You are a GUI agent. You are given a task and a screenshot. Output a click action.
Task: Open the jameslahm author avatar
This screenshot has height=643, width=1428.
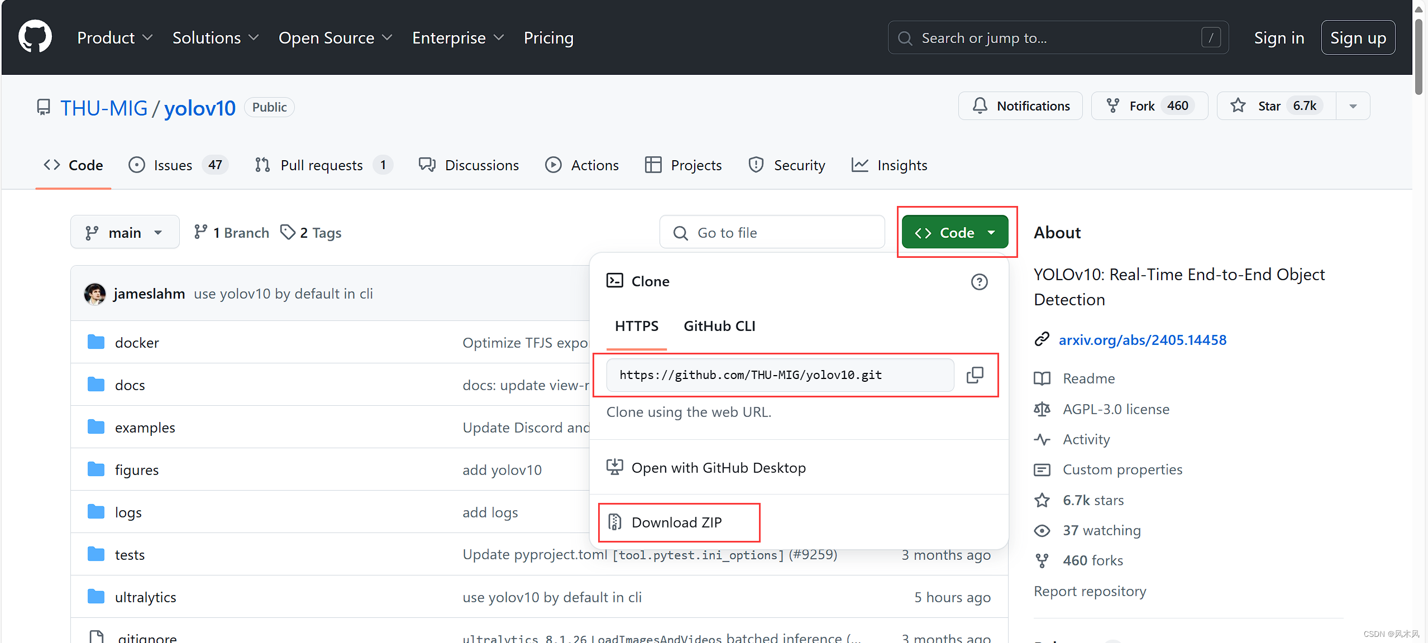[x=95, y=294]
